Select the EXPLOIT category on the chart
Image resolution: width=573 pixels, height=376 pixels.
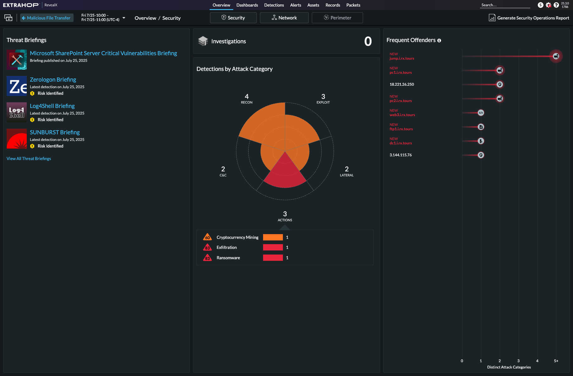(323, 99)
